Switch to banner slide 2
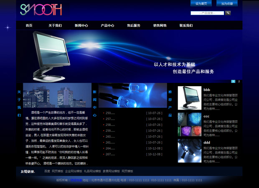Viewport: 259px width, 188px height. click(x=239, y=81)
